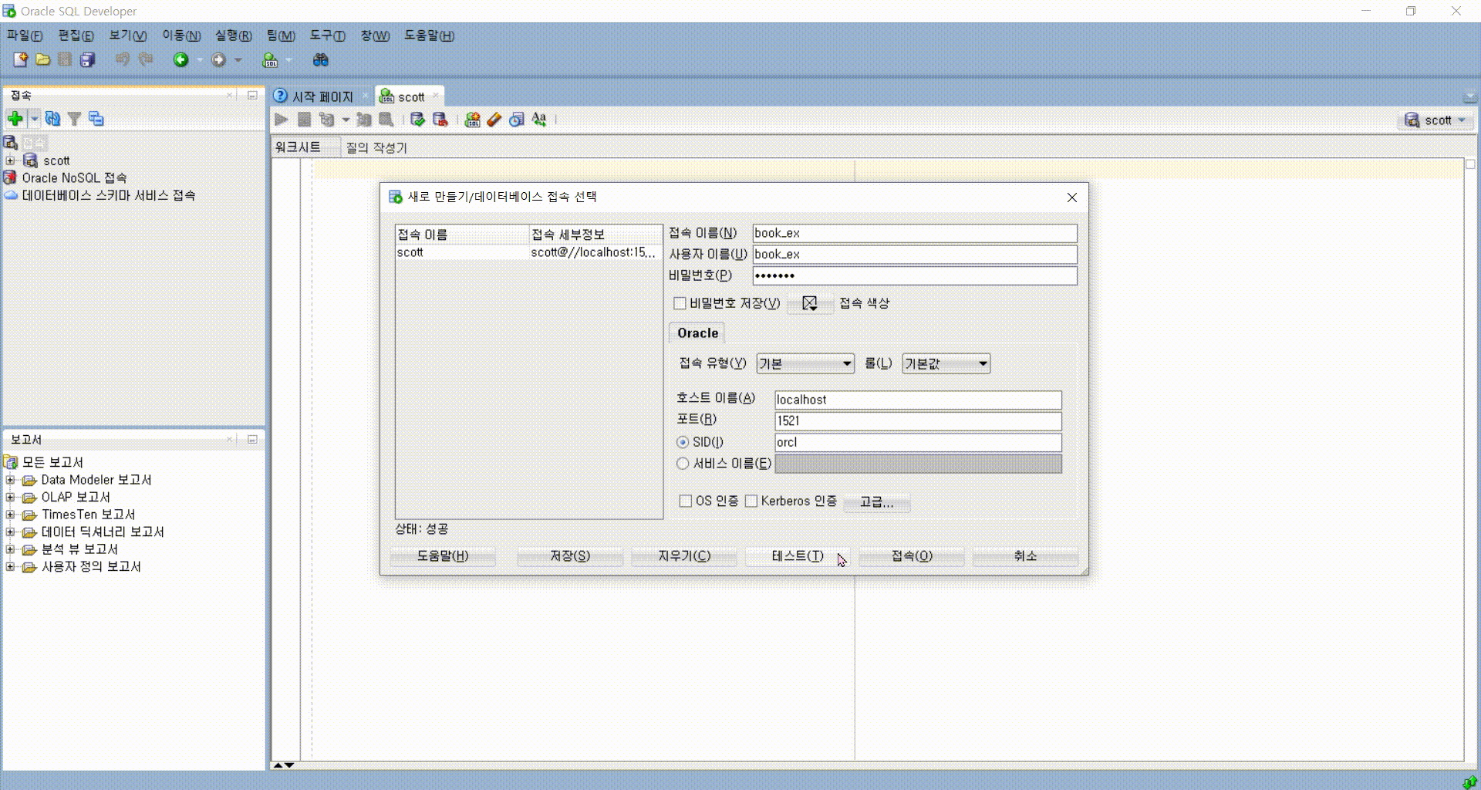
Task: Add a new connection with the green plus icon
Action: tap(15, 118)
